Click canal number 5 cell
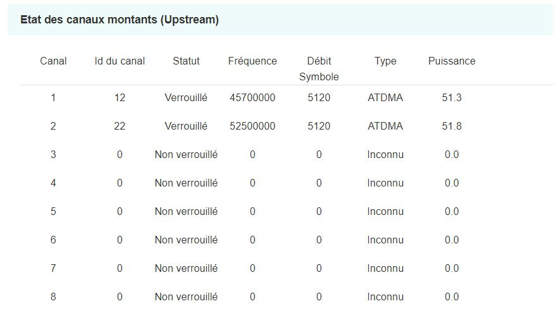Screen dimensions: 558x330 pos(53,212)
